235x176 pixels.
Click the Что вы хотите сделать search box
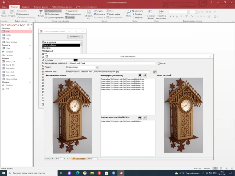click(x=86, y=7)
